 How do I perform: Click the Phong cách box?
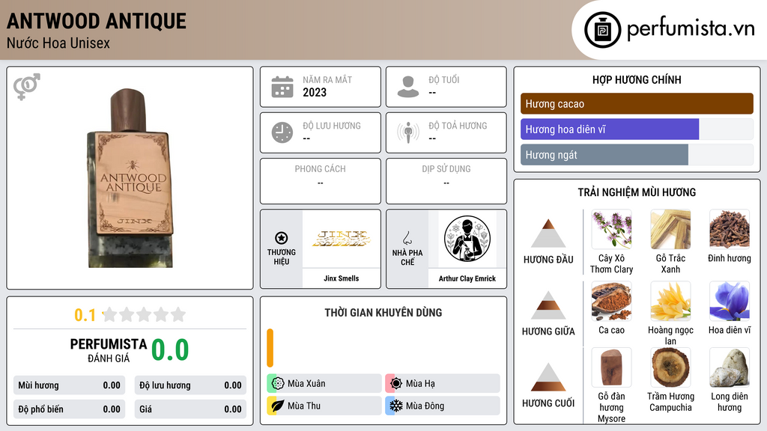point(321,181)
